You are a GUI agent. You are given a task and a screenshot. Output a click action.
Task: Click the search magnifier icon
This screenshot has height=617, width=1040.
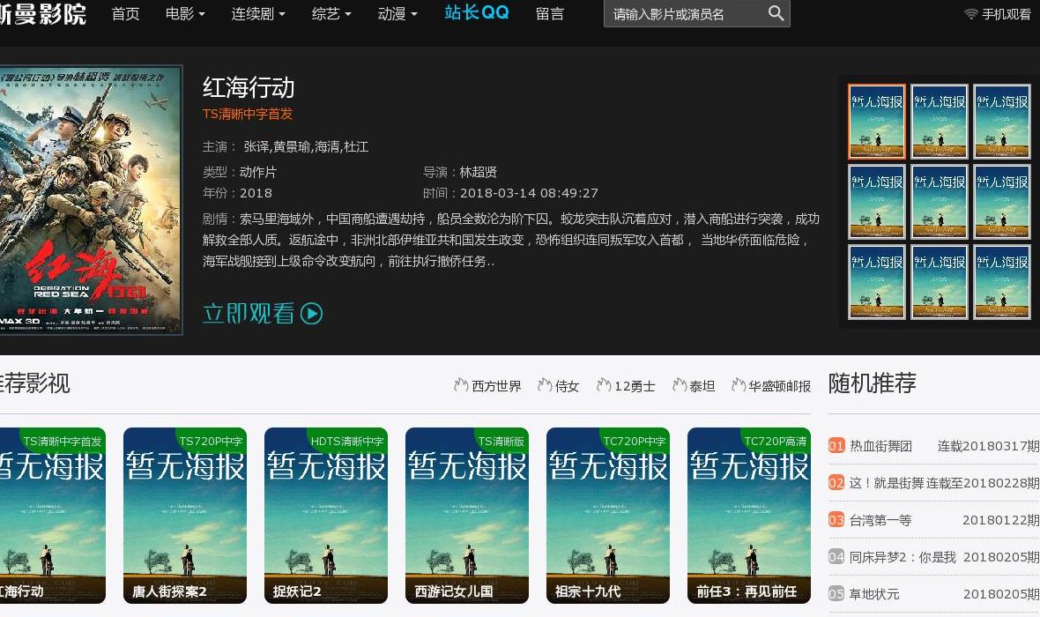[x=776, y=12]
